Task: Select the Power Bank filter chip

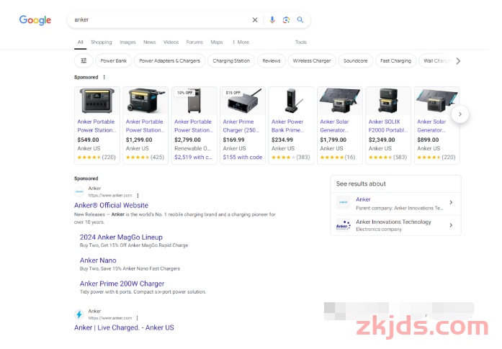Action: (114, 60)
